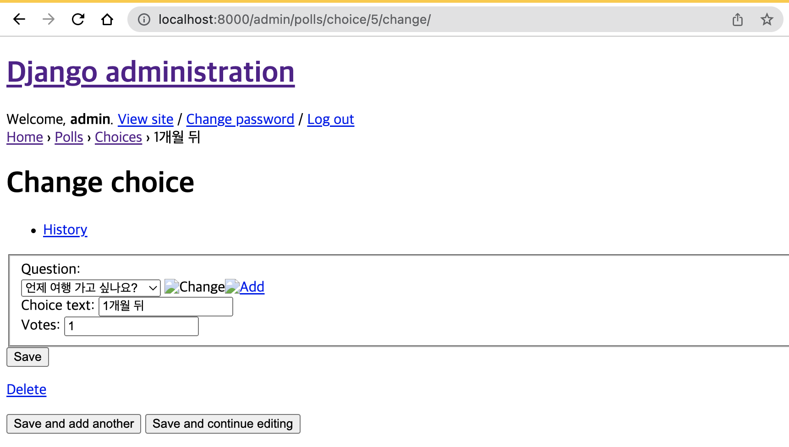The image size is (789, 447).
Task: Open the Change password link
Action: pos(240,119)
